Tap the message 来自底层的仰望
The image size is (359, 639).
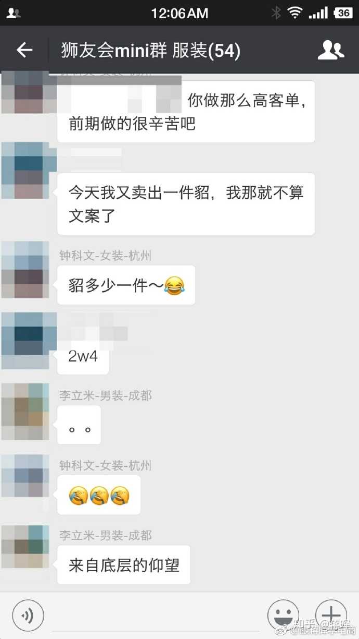point(124,565)
